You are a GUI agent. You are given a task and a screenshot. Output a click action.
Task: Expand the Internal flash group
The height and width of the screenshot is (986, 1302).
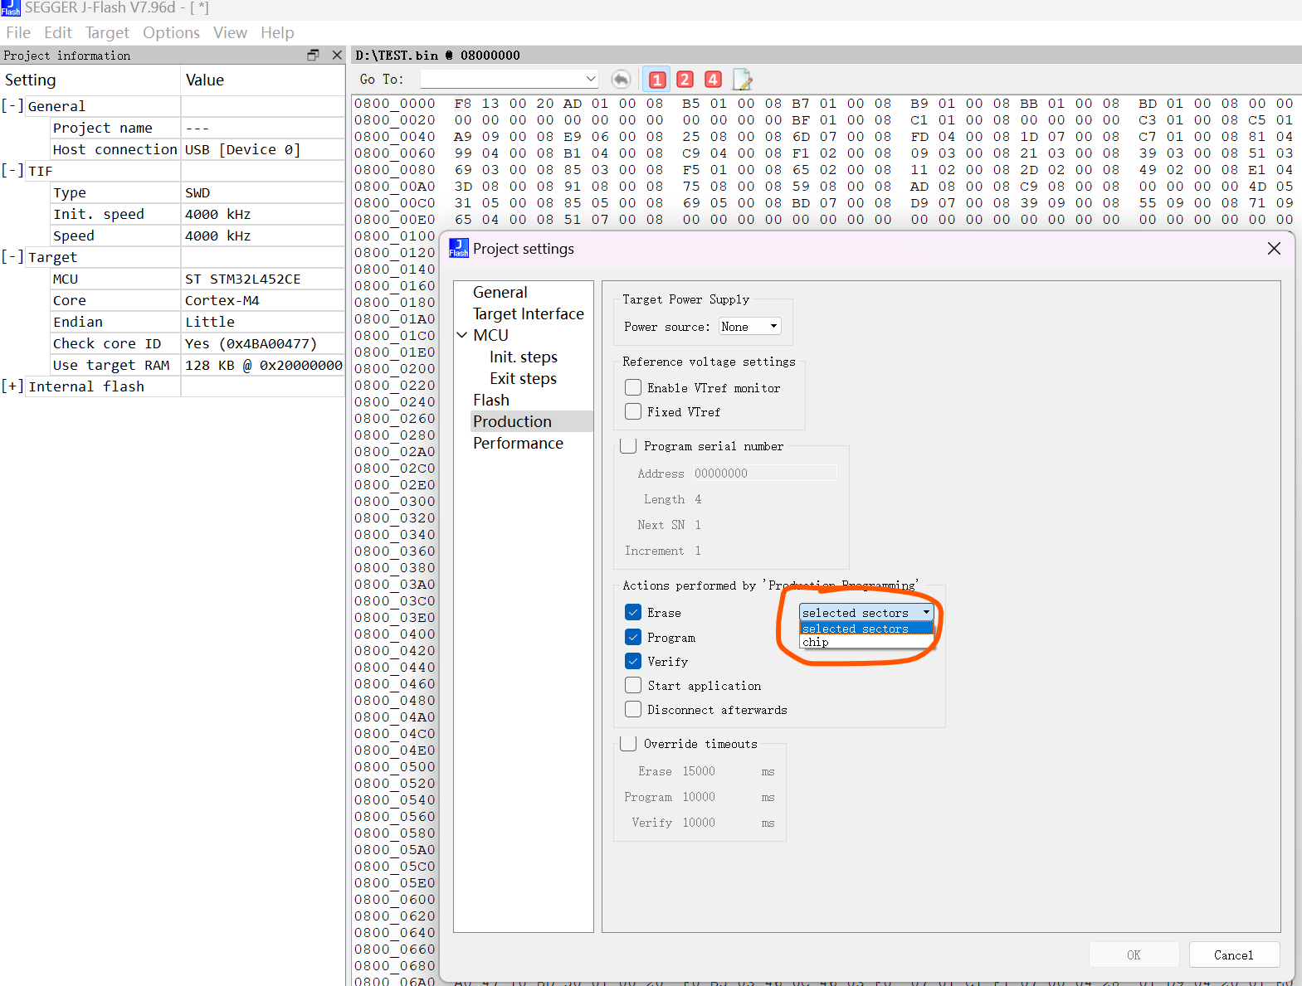[12, 386]
